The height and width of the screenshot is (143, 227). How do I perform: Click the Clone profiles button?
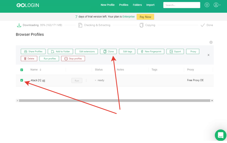(x=108, y=52)
